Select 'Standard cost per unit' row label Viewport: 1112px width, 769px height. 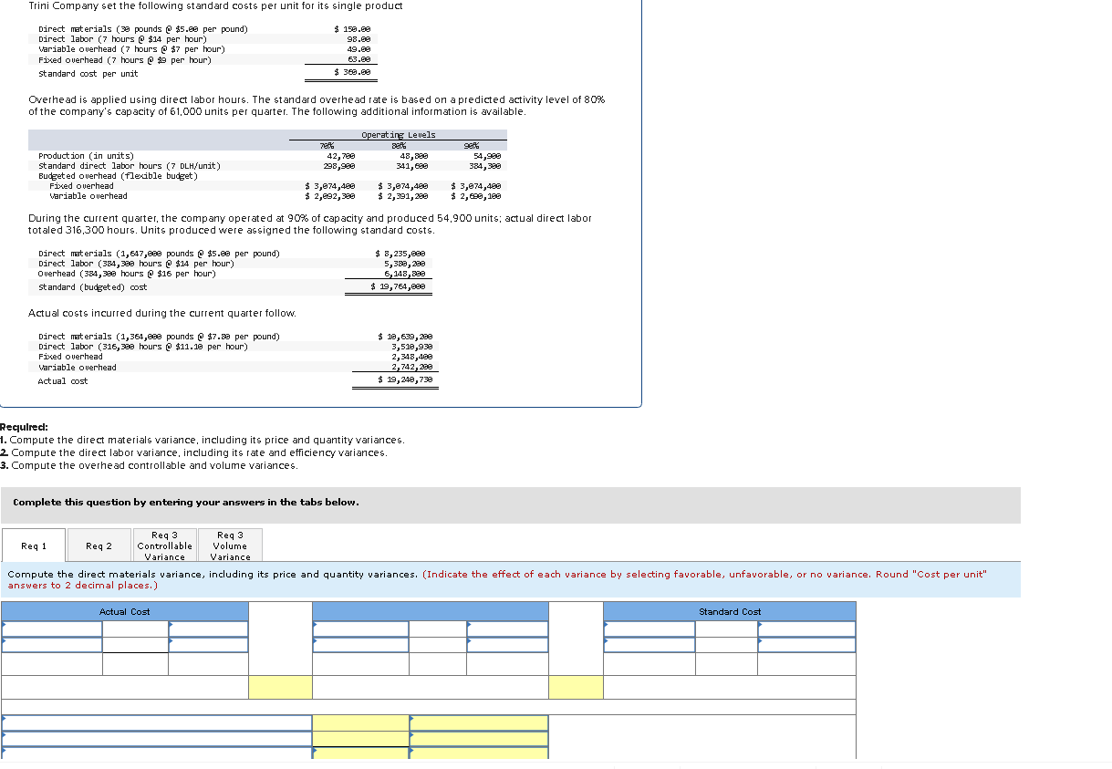pos(88,73)
